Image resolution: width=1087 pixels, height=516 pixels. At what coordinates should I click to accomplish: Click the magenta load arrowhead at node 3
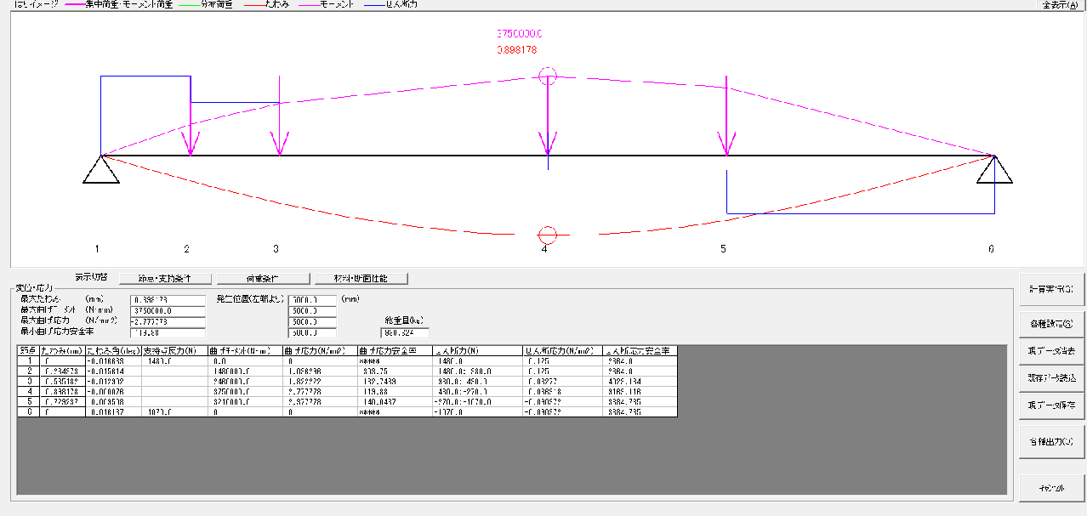(x=280, y=145)
